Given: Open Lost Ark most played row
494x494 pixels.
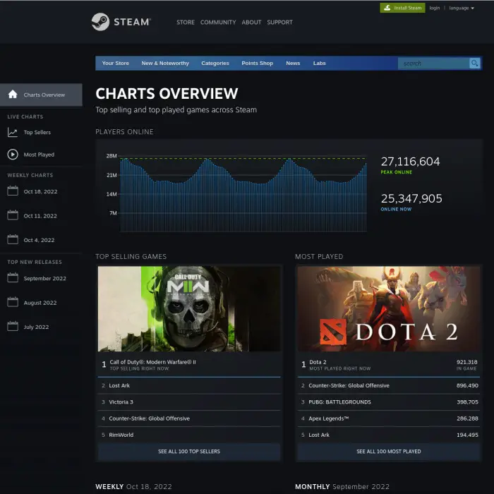Looking at the screenshot, I should 388,435.
